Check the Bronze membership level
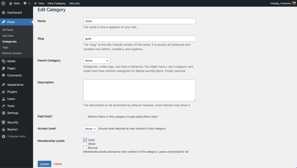This screenshot has height=168, width=297. pos(85,148)
